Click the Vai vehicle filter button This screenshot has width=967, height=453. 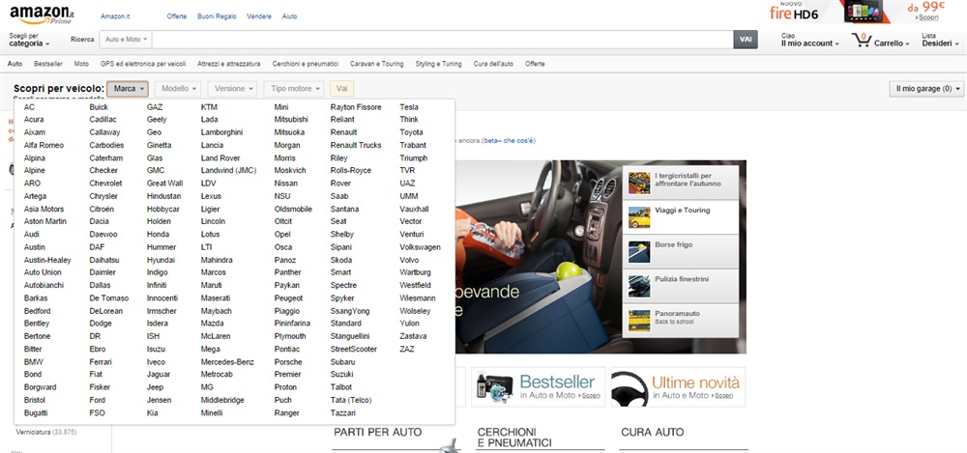point(341,89)
